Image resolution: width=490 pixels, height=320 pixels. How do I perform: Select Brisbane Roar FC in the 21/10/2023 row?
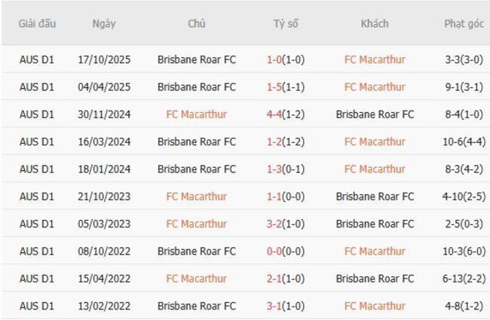(x=375, y=197)
